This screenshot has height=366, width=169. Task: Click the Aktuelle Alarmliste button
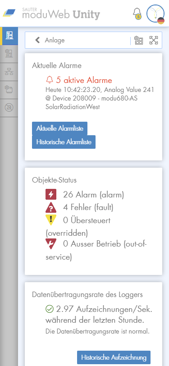pyautogui.click(x=60, y=128)
